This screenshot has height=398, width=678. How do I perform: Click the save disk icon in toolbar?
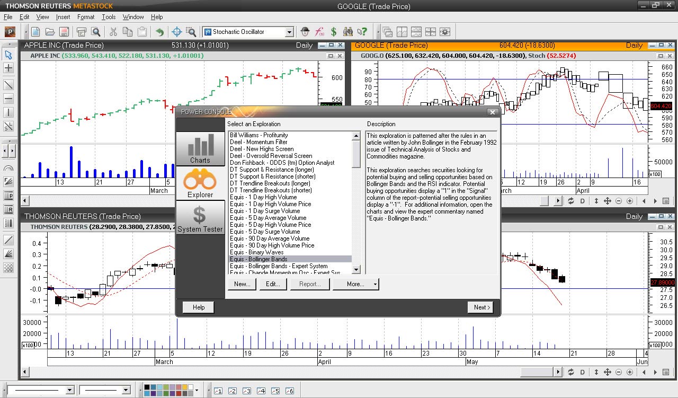coord(65,32)
